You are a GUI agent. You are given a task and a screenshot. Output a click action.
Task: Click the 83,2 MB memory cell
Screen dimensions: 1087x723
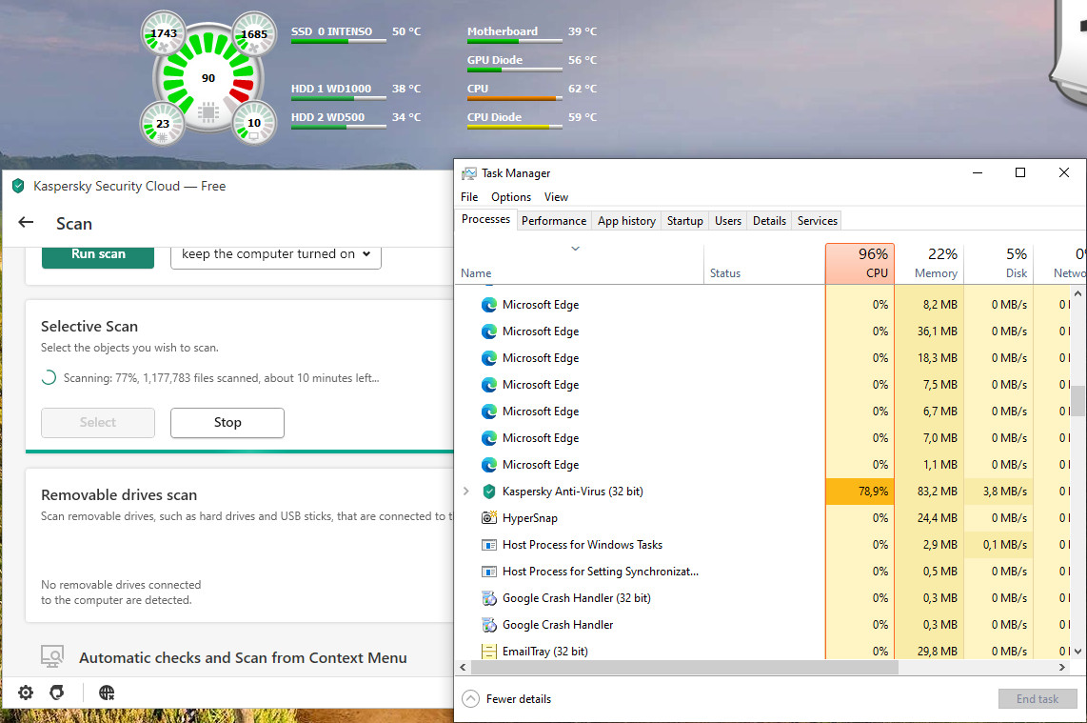929,492
